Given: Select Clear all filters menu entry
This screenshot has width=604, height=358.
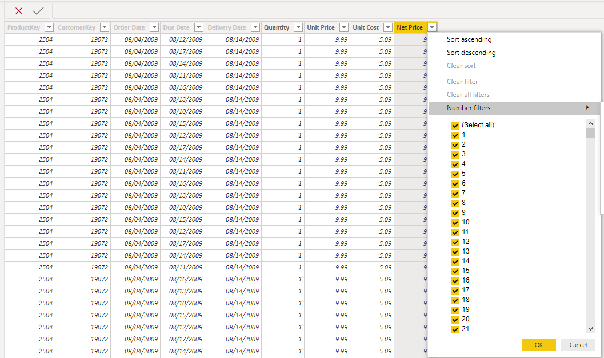Looking at the screenshot, I should [x=468, y=95].
